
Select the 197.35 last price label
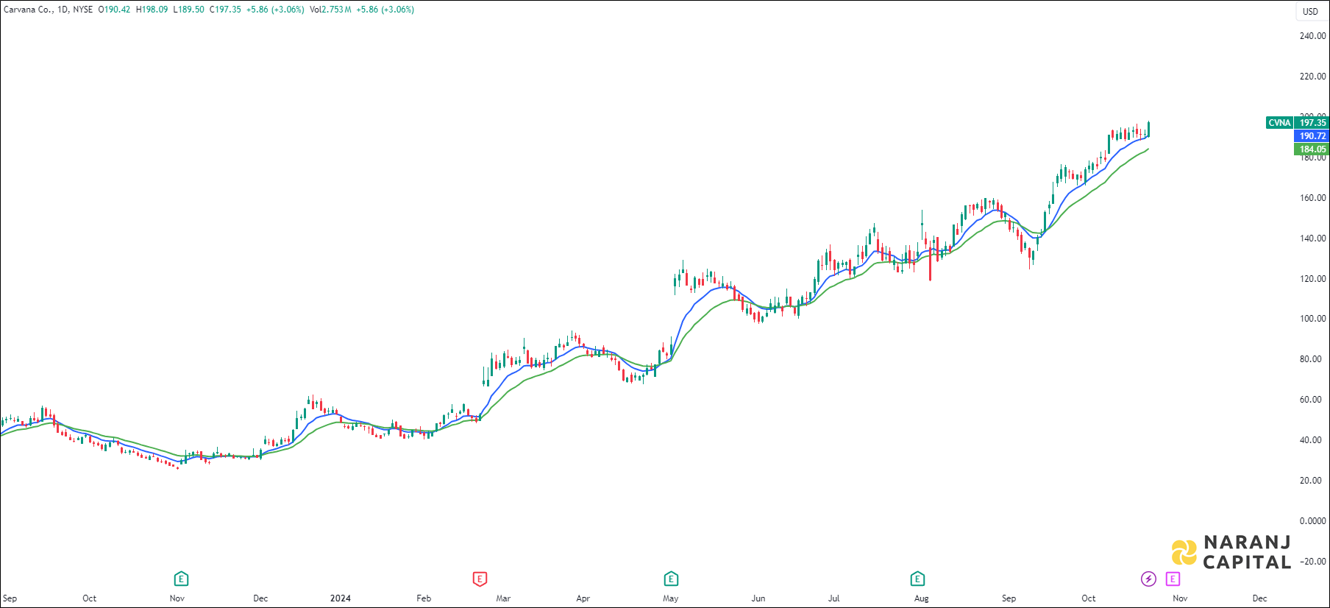tap(1312, 123)
